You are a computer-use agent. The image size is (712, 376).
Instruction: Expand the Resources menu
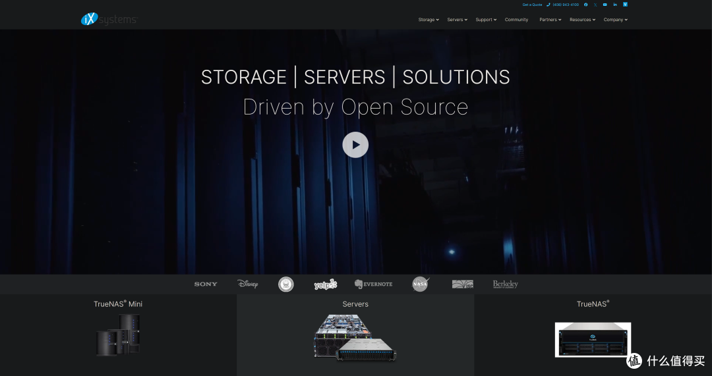582,20
